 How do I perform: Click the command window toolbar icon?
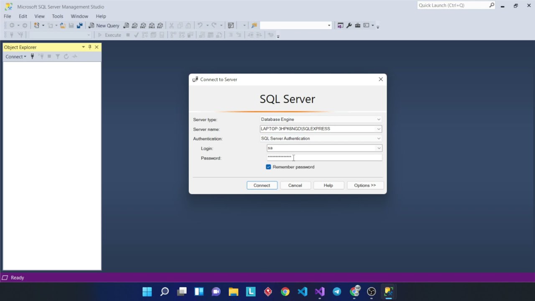[367, 26]
